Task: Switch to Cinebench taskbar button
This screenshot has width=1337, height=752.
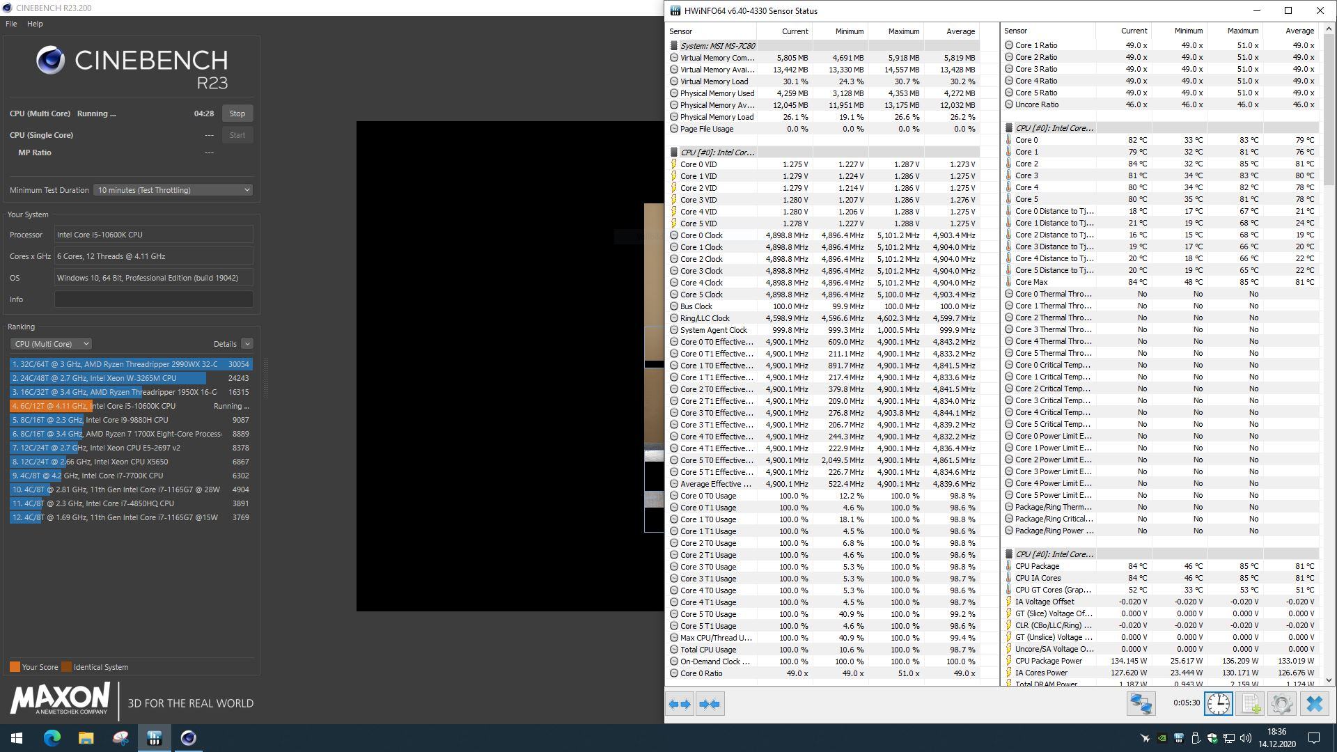Action: 188,738
